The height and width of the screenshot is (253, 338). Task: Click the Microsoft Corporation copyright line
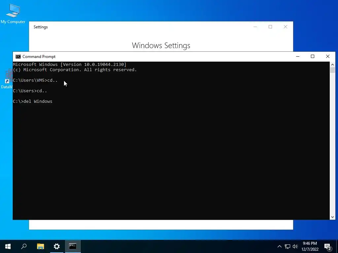pyautogui.click(x=75, y=70)
